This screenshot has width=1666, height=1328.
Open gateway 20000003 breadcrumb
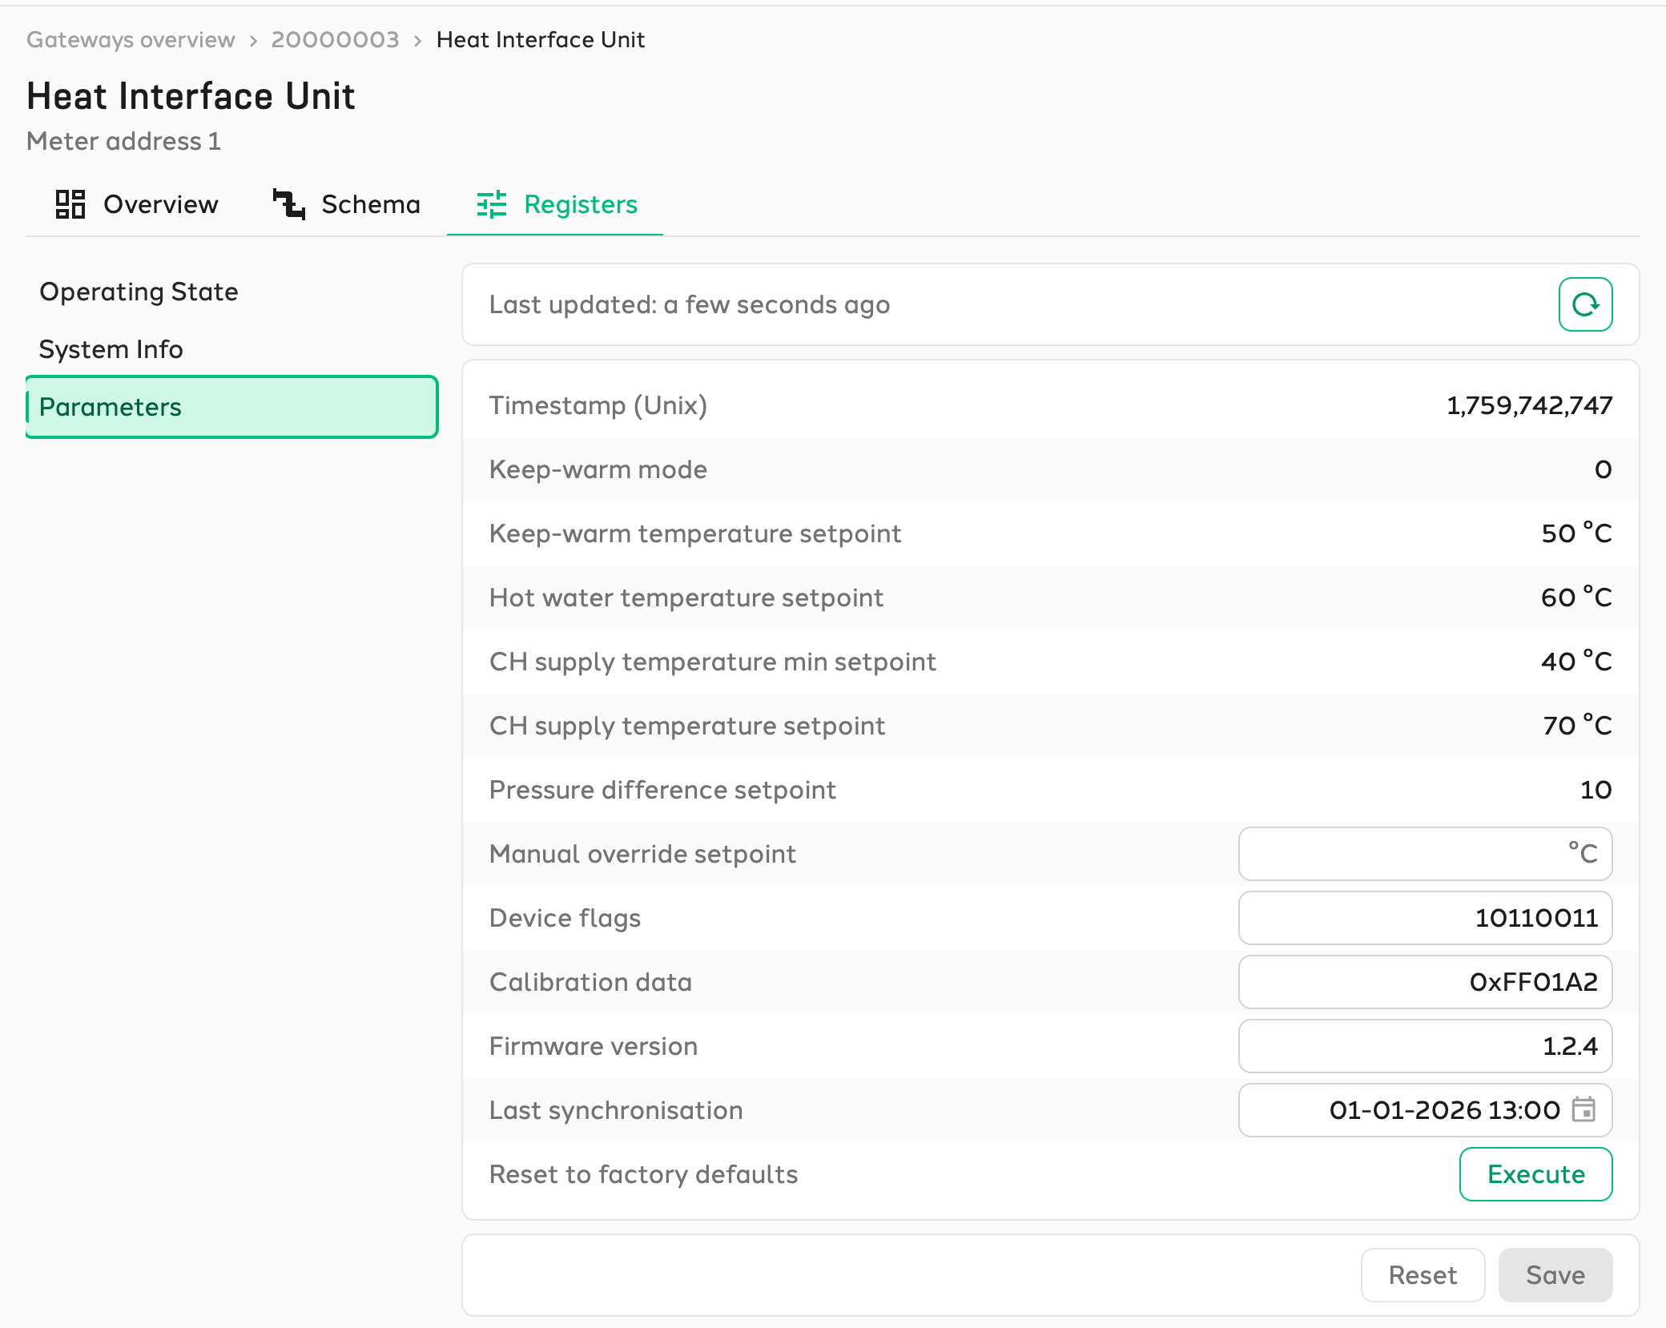point(335,39)
